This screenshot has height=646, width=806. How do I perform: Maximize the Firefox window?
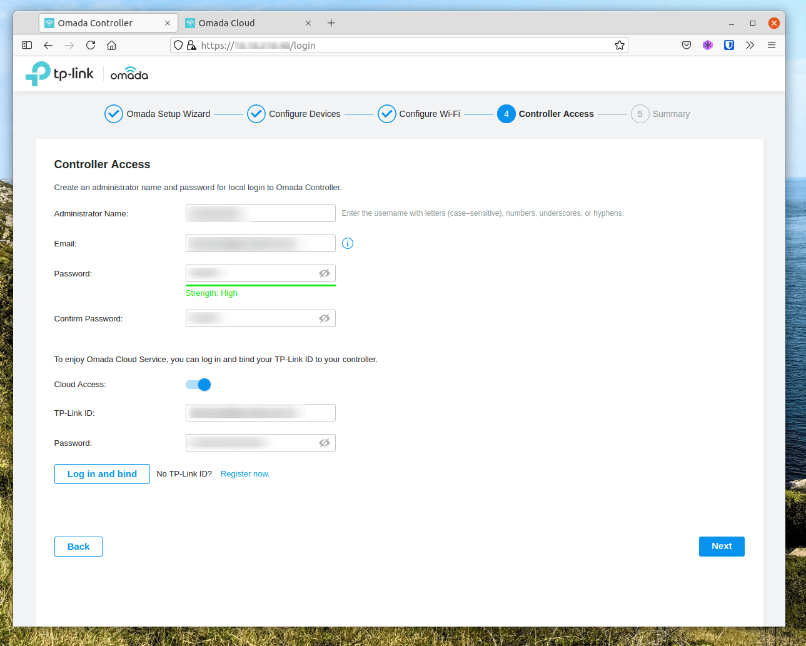(x=753, y=23)
